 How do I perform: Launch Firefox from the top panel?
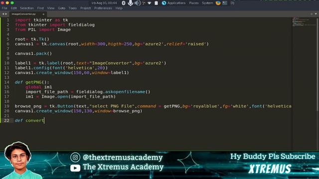(218, 3)
